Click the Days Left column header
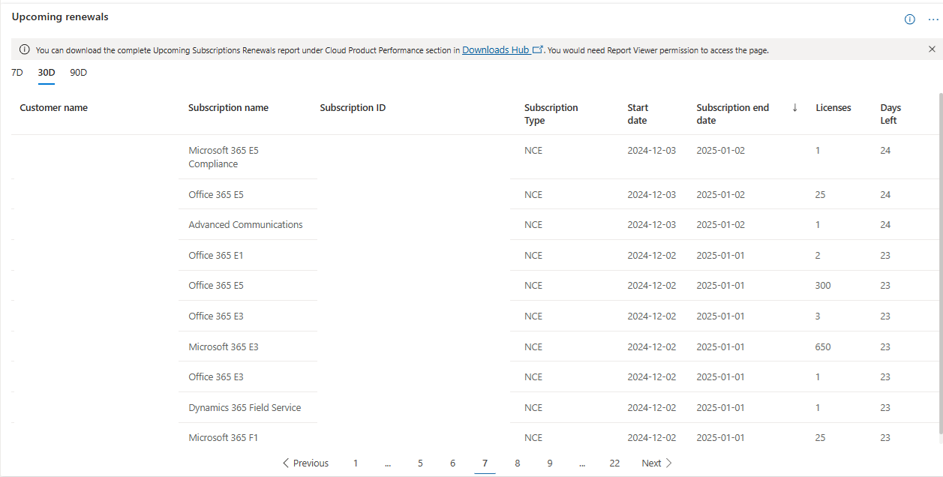Image resolution: width=943 pixels, height=477 pixels. (x=890, y=114)
